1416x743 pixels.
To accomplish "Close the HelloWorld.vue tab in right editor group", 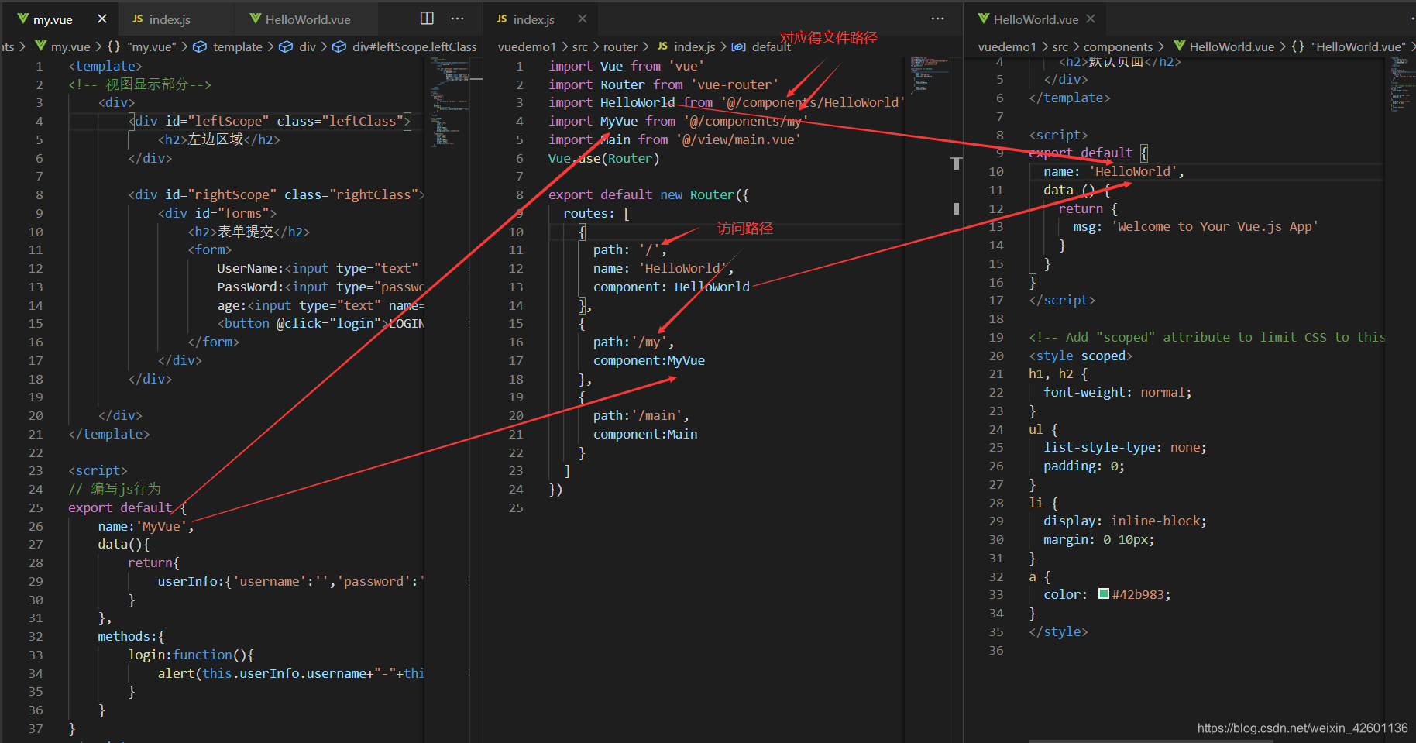I will click(1091, 19).
